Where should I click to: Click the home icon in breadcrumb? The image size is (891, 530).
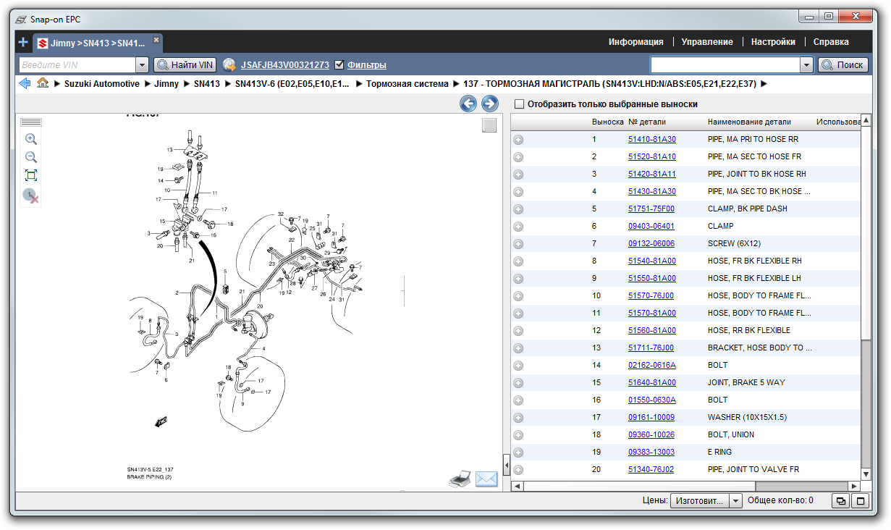coord(43,83)
